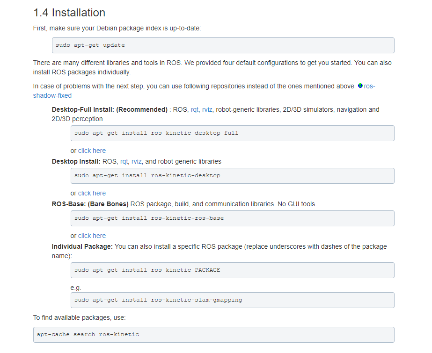Select the 'sudo apt-get update' code box
Screen dimensions: 432x353
click(x=223, y=45)
